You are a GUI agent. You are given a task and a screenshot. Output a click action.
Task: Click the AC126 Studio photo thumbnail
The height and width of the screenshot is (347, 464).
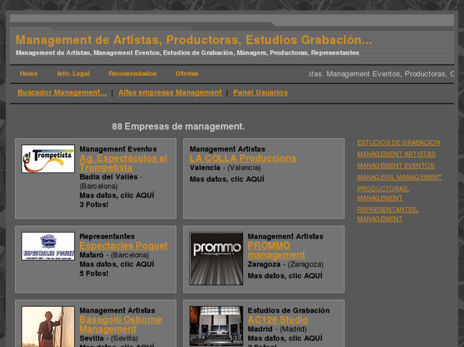216,326
